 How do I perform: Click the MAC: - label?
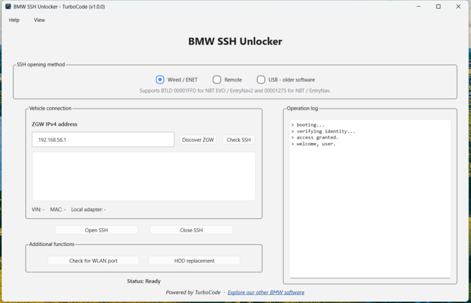58,210
